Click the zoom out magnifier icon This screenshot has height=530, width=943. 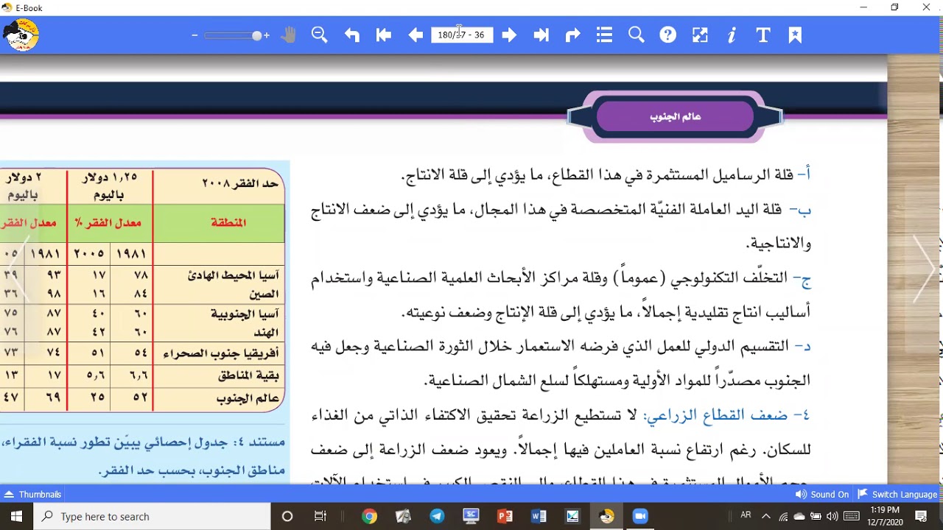point(319,35)
